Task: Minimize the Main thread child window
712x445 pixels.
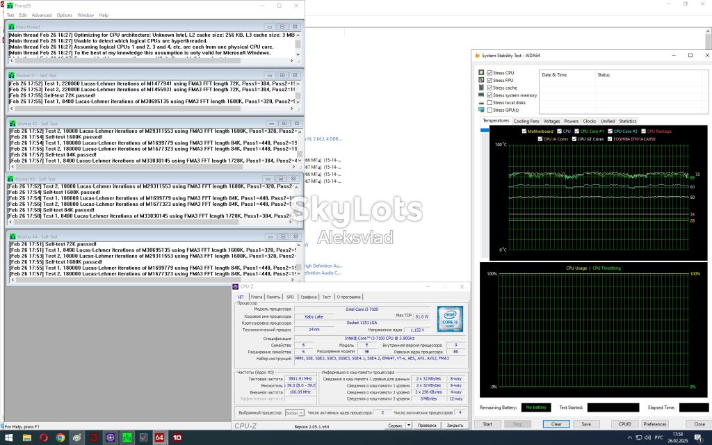Action: (269, 27)
